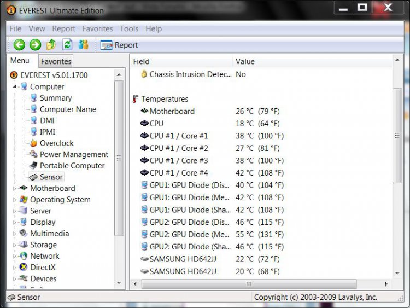Click the right panel's scroll-up arrow
The width and height of the screenshot is (410, 308).
coord(397,60)
